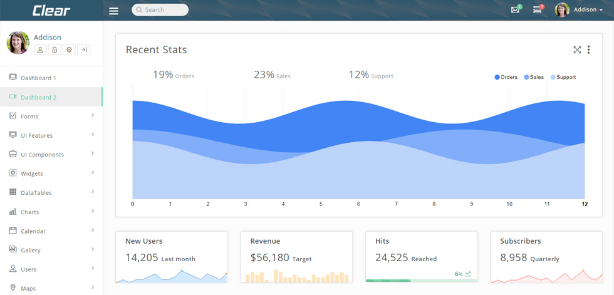This screenshot has height=295, width=614.
Task: Expand the UI Components chevron
Action: [x=93, y=153]
